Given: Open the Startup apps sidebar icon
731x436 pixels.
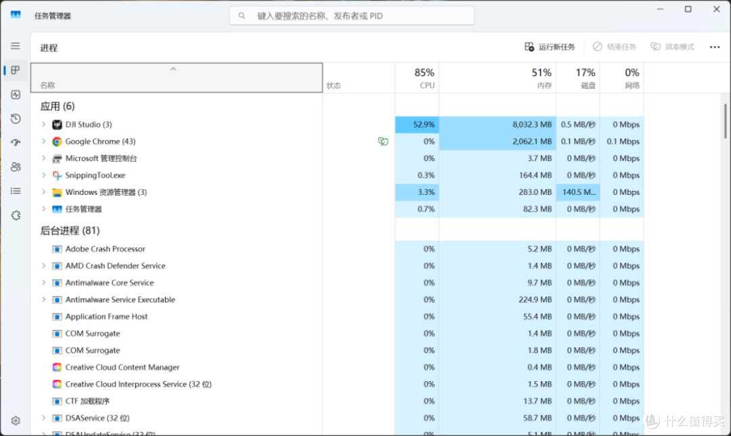Looking at the screenshot, I should click(x=16, y=143).
